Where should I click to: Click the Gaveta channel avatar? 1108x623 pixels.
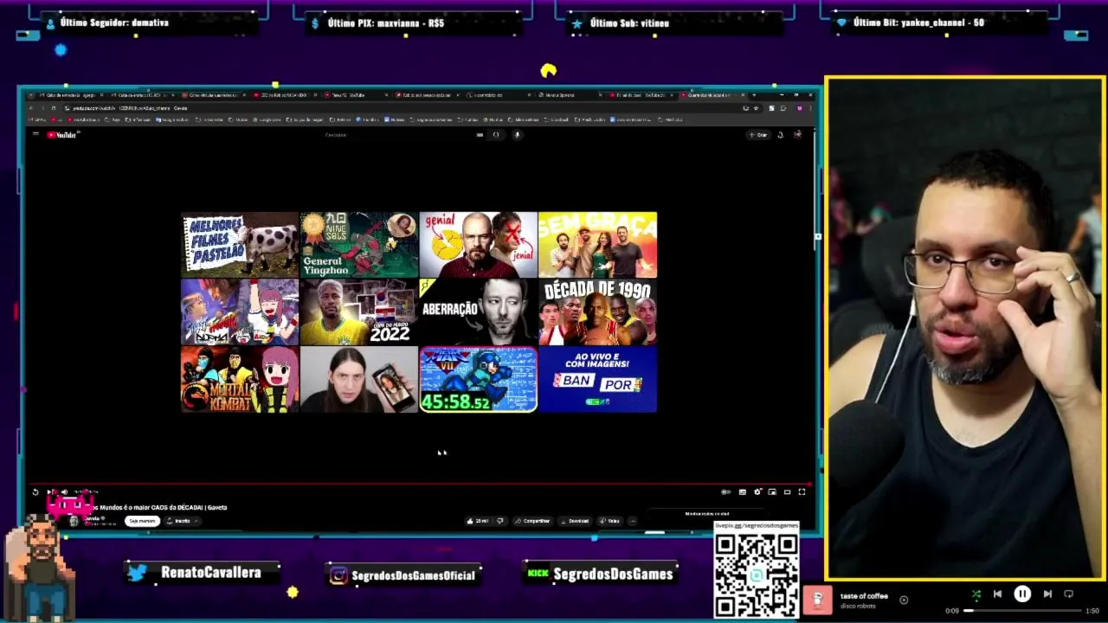(x=74, y=521)
